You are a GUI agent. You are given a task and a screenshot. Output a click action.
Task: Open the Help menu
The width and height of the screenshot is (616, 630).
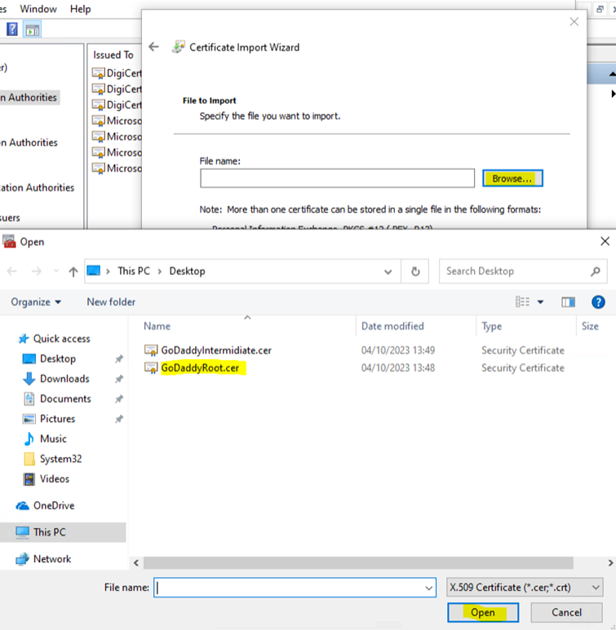click(80, 9)
